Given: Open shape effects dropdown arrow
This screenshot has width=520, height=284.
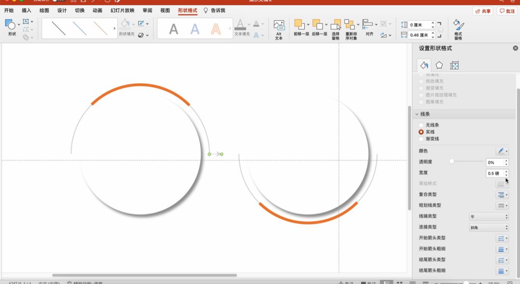Looking at the screenshot, I should [147, 35].
